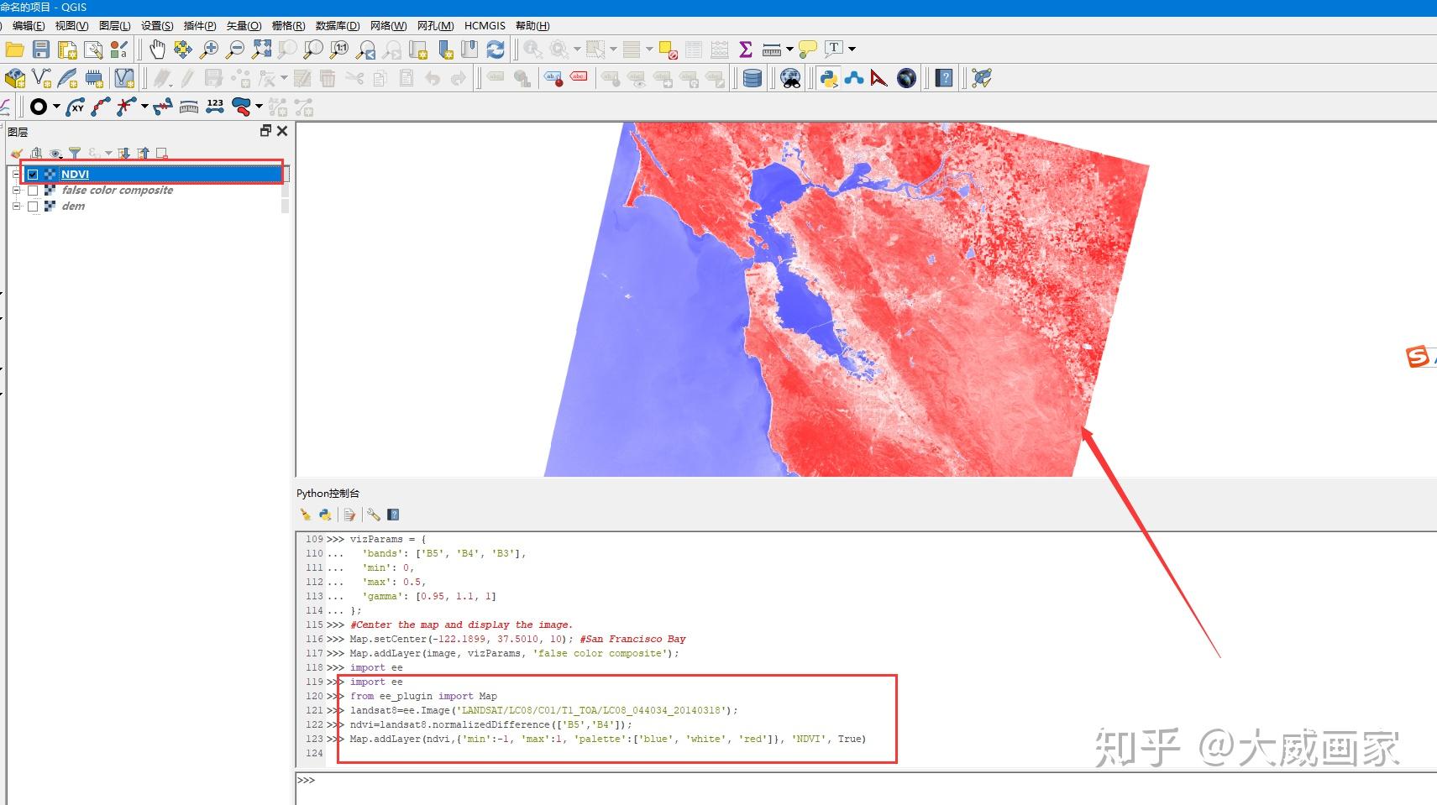The width and height of the screenshot is (1437, 805).
Task: Click the Show Editor button in Python console
Action: [x=349, y=514]
